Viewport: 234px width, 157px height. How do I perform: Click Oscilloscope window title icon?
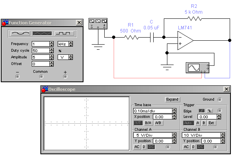click(45, 89)
